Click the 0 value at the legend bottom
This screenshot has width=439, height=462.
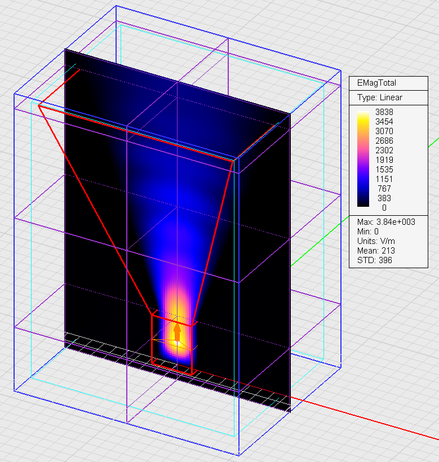click(x=384, y=207)
